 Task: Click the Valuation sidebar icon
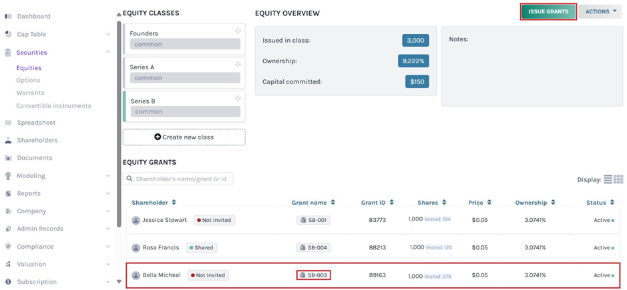pos(8,264)
